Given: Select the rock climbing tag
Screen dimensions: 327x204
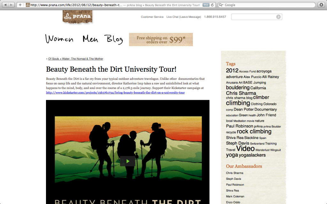Looking at the screenshot, I should point(254,132).
